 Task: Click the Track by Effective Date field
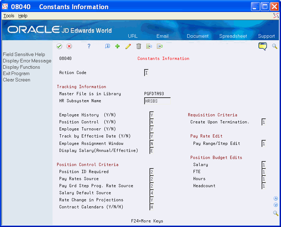pos(152,136)
